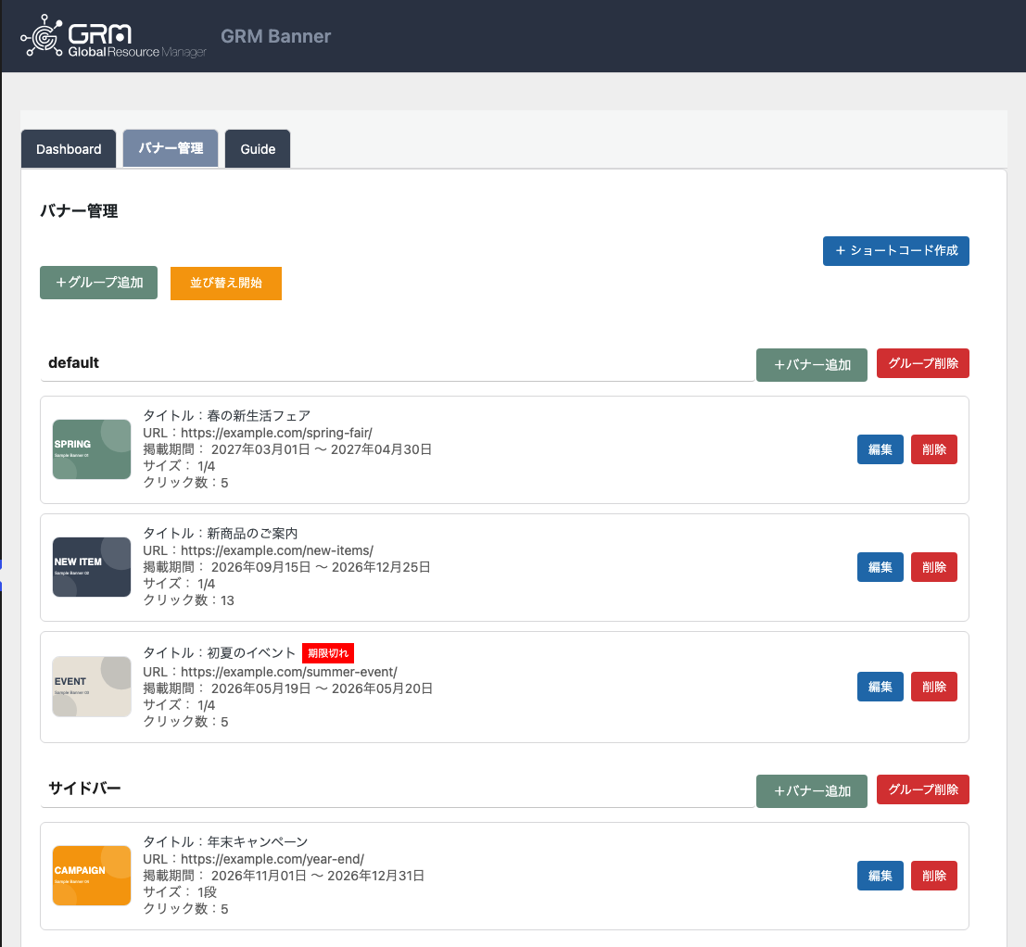The width and height of the screenshot is (1026, 947).
Task: Click the year-end URL text
Action: (254, 859)
